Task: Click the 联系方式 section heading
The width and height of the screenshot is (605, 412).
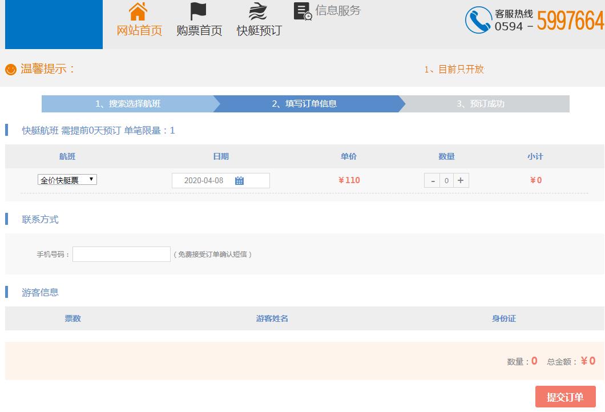Action: point(40,220)
